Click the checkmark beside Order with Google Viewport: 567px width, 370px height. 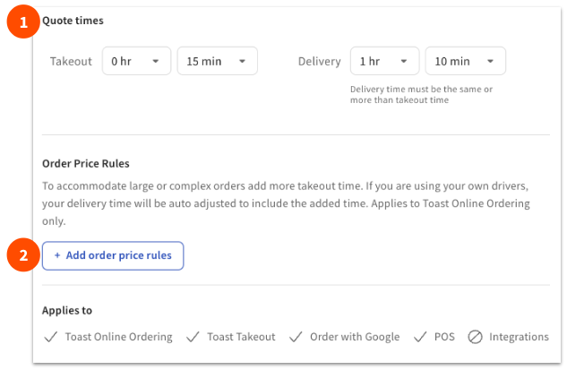296,337
